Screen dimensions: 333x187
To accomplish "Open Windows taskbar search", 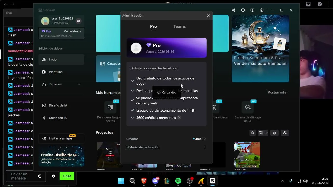I will [132, 181].
